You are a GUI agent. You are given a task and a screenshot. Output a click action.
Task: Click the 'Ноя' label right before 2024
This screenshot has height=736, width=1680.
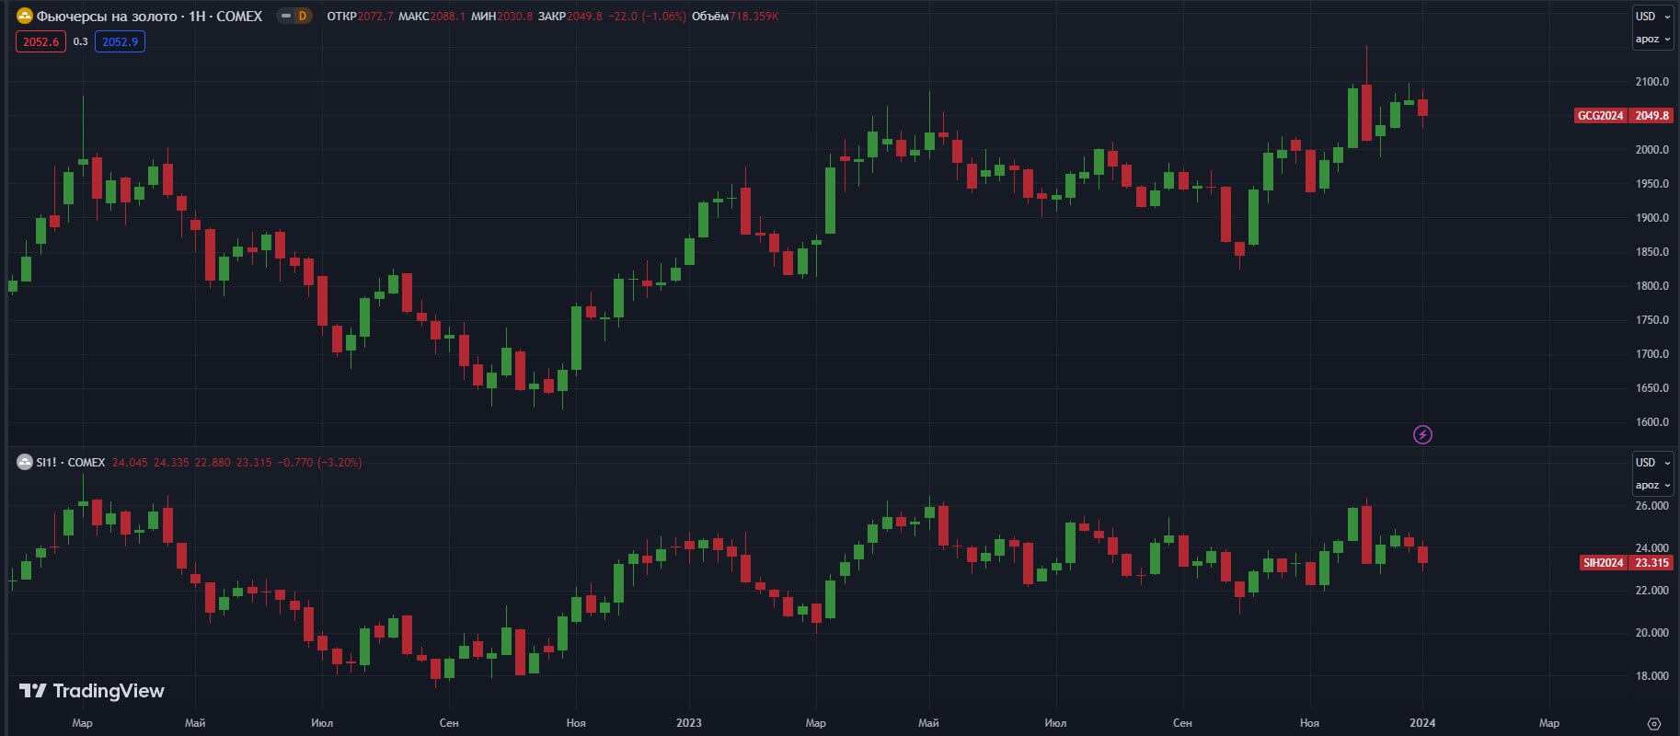pyautogui.click(x=1309, y=723)
